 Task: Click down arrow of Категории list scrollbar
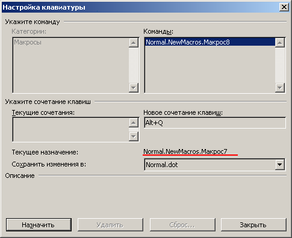[134, 88]
